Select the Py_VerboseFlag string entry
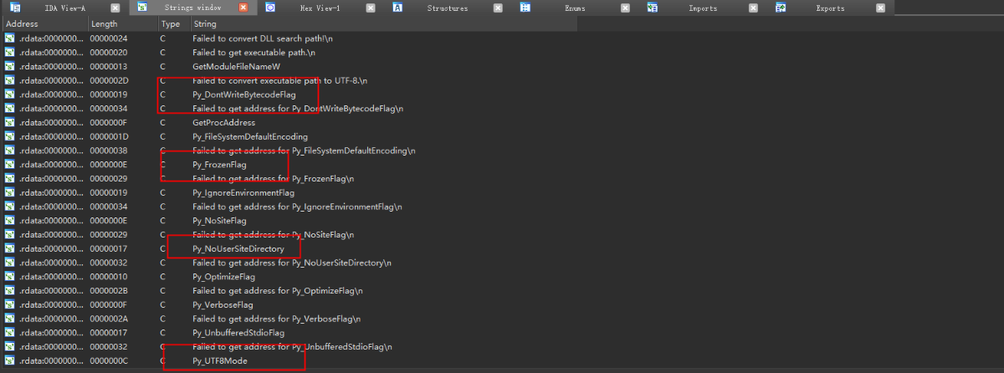The width and height of the screenshot is (1004, 373). pos(223,305)
